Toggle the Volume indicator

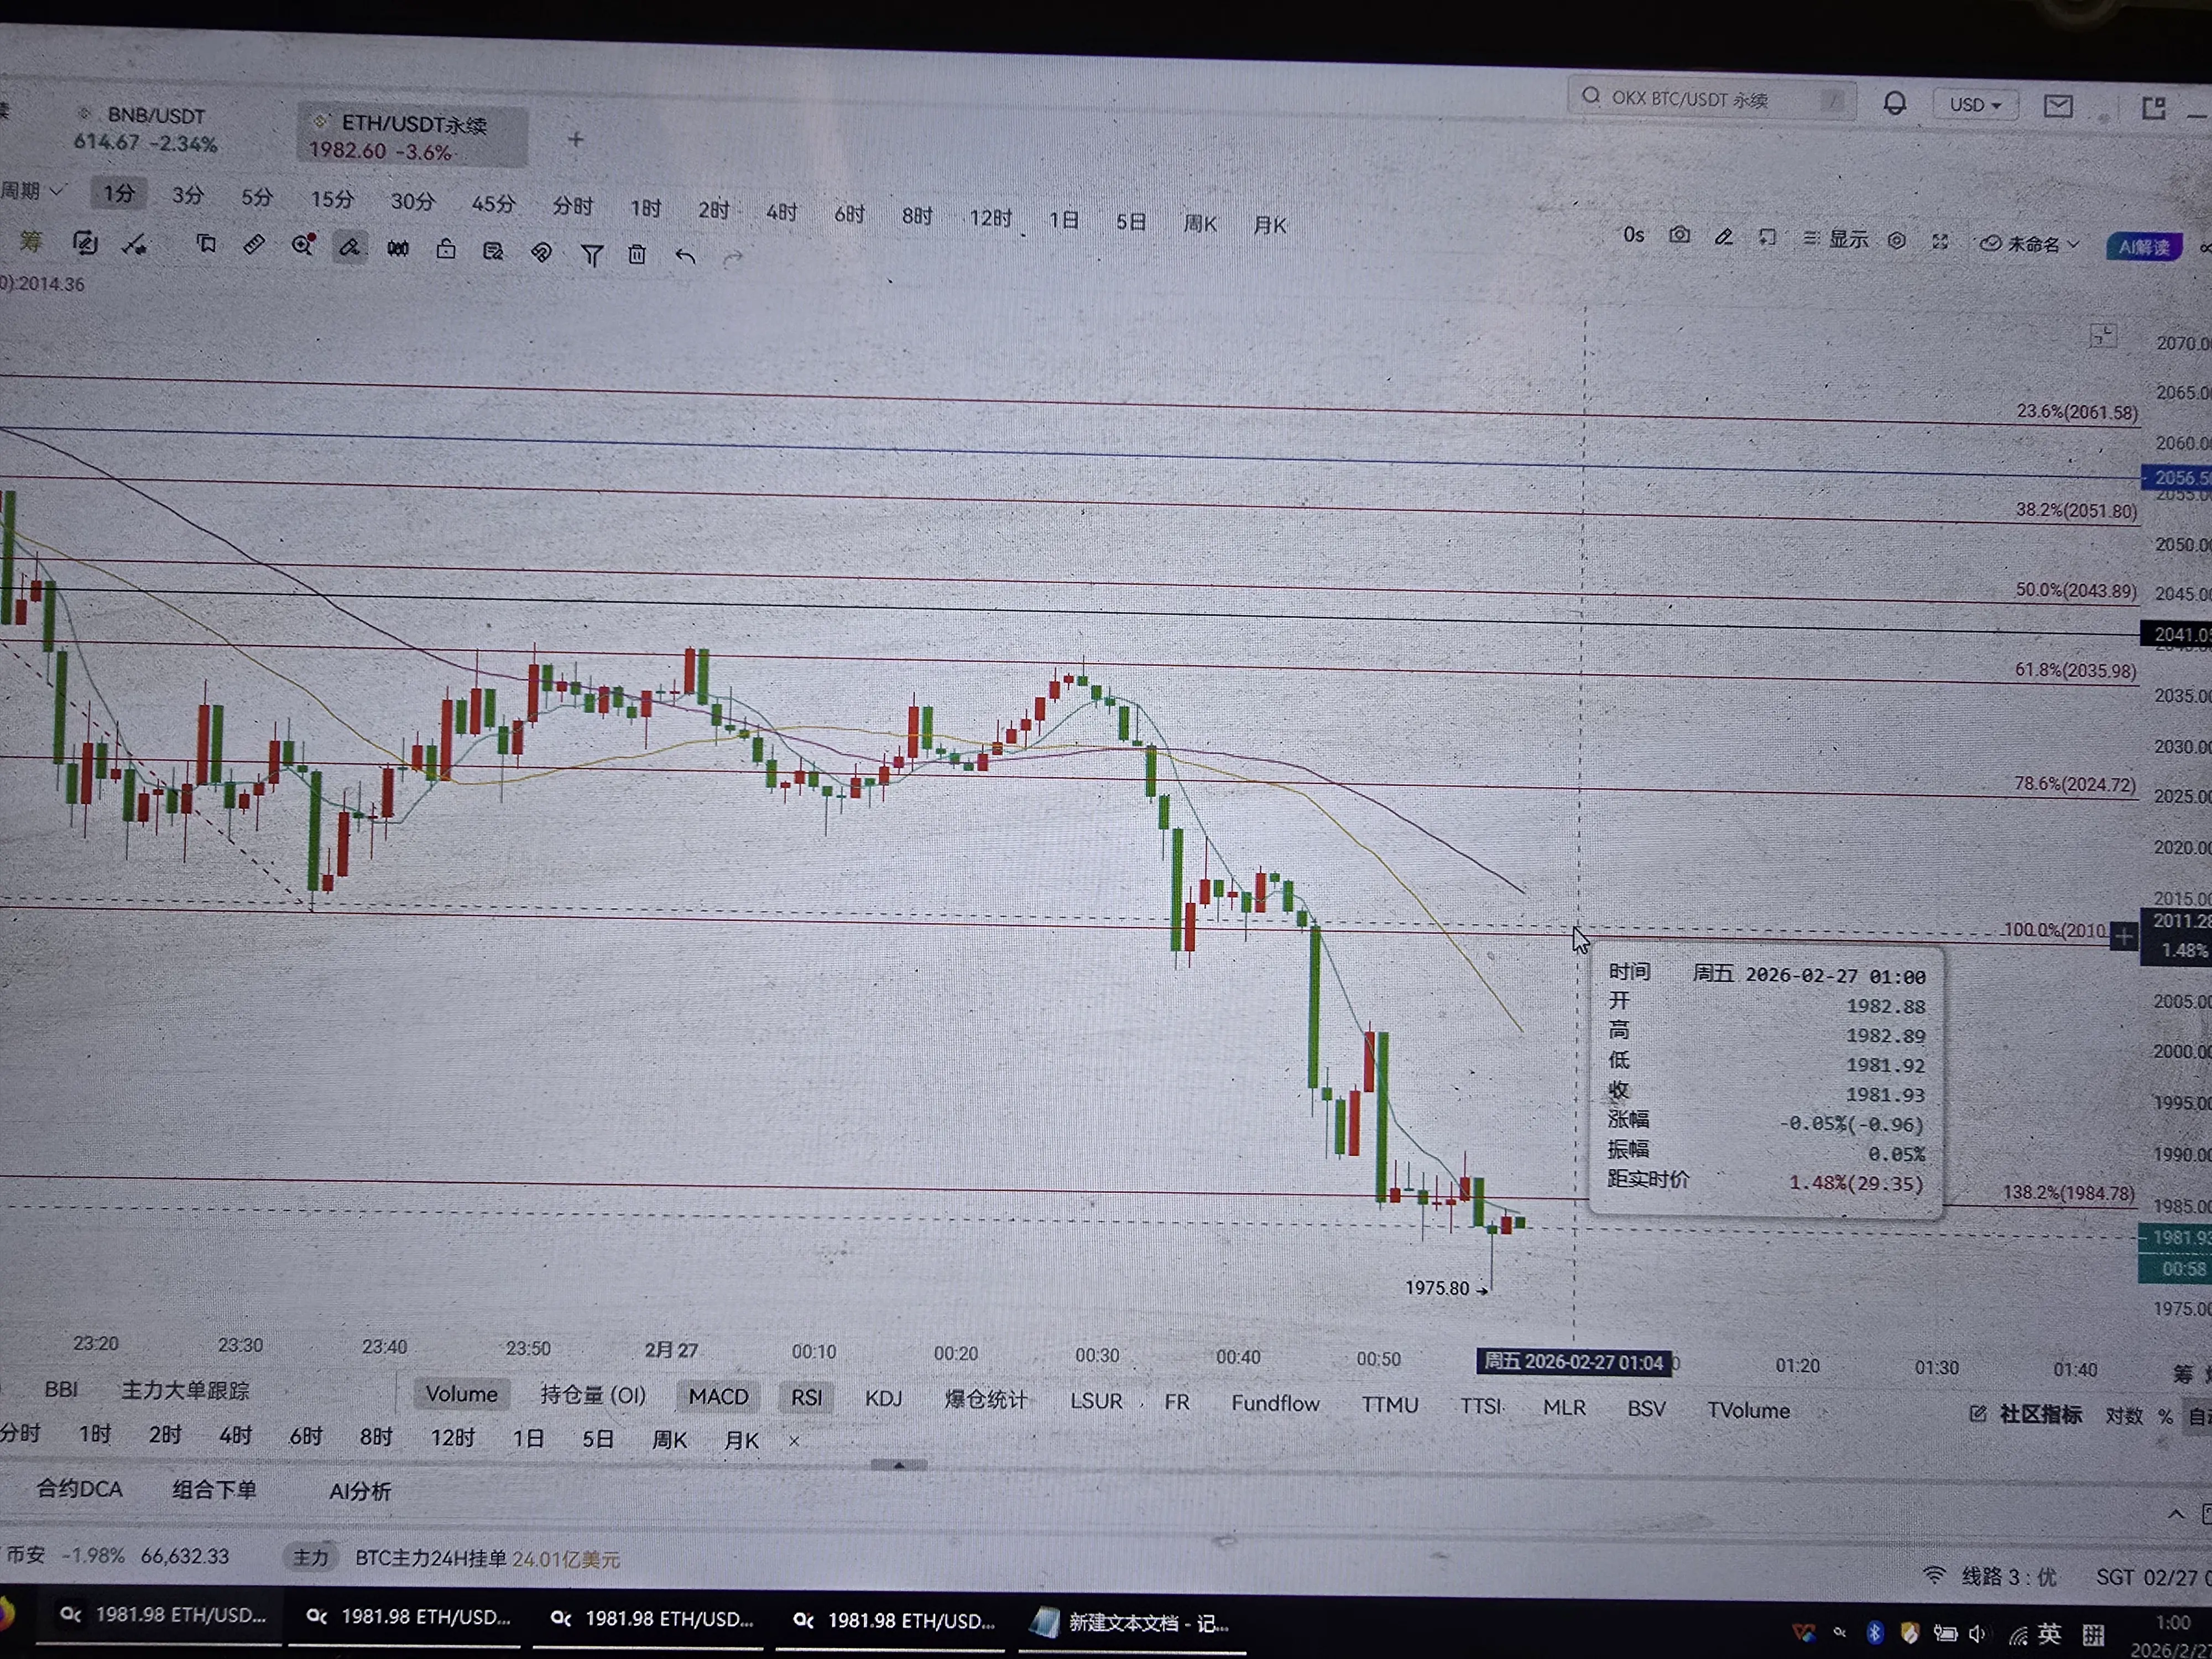[x=461, y=1394]
